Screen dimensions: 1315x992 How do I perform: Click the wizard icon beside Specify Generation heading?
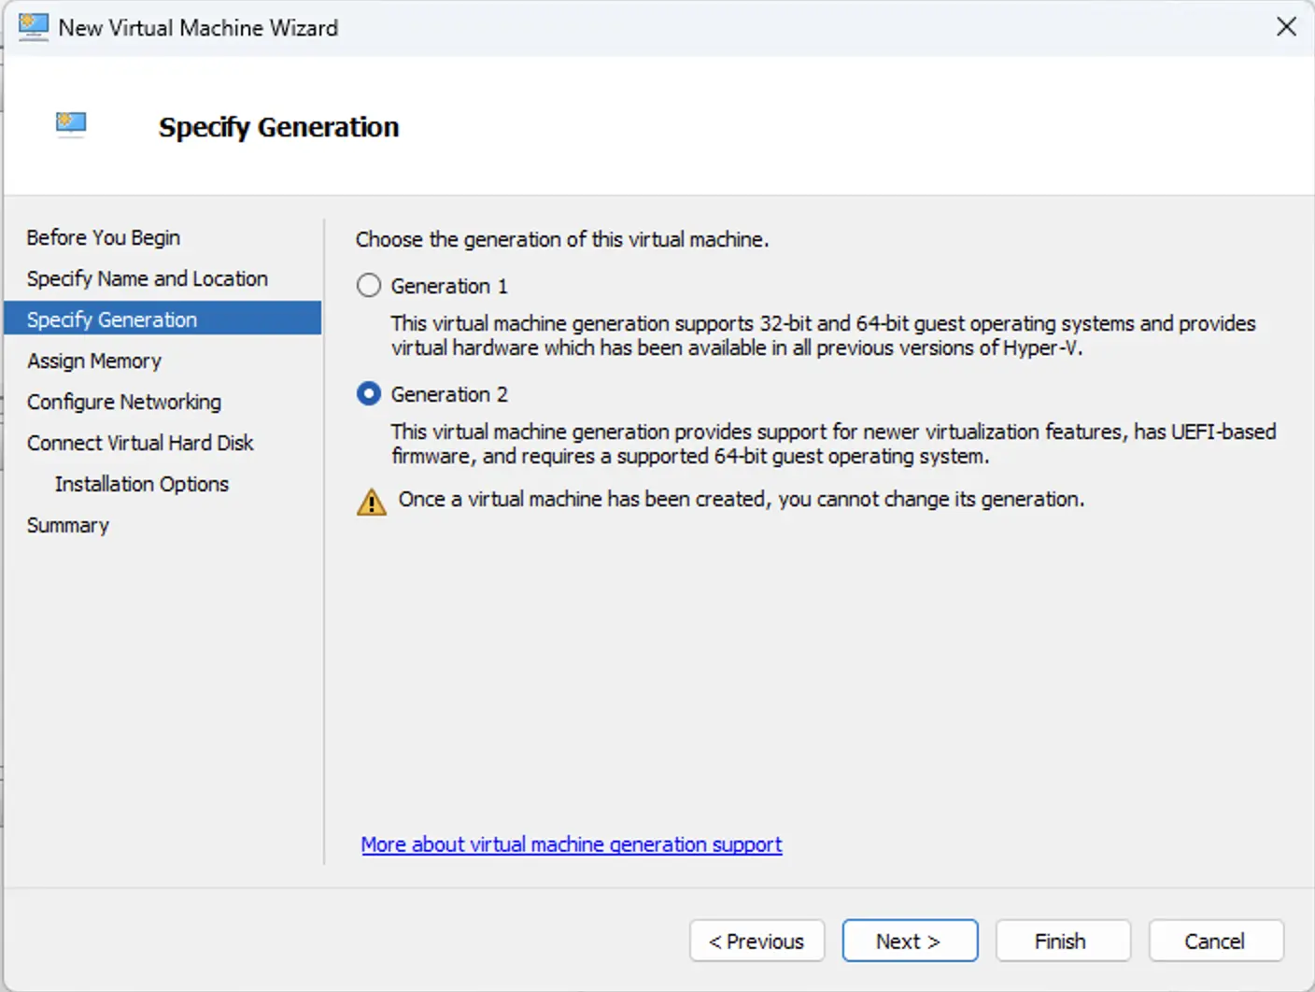[x=70, y=122]
